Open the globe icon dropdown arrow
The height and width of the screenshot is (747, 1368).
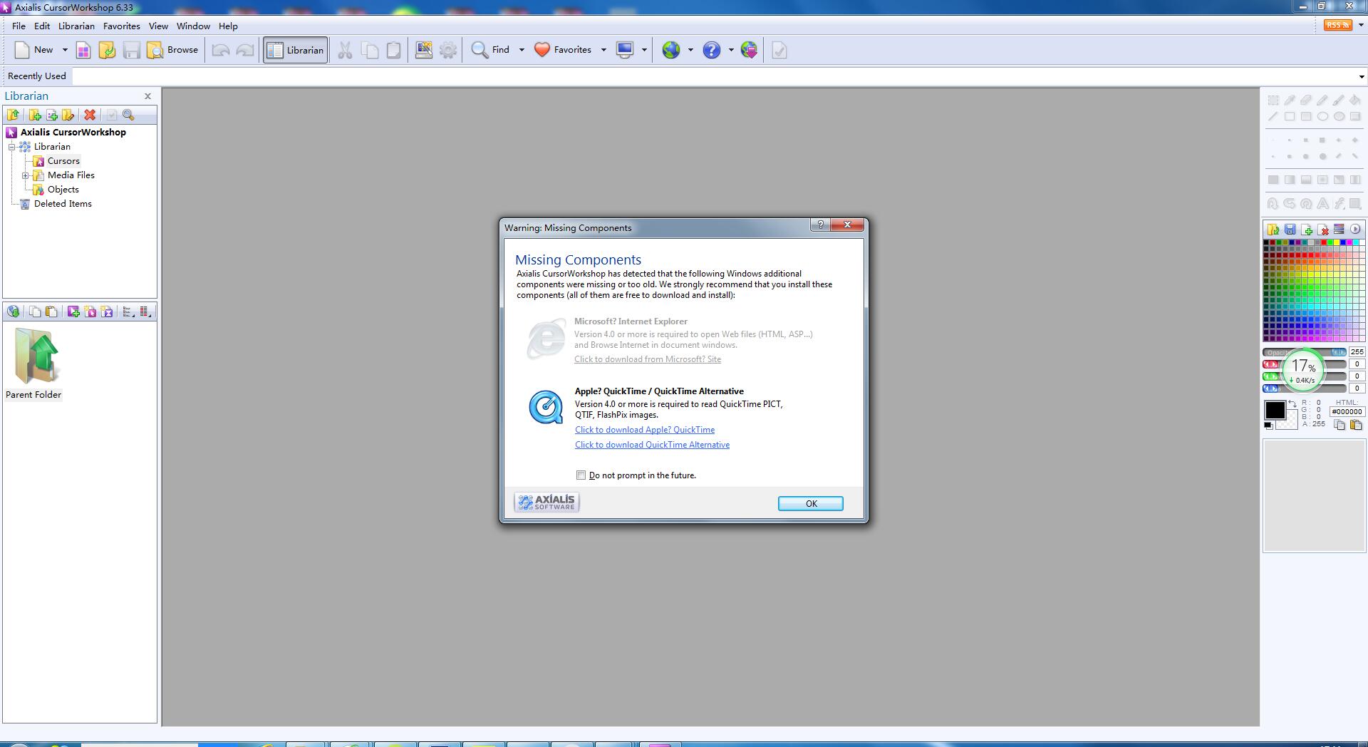(x=690, y=50)
